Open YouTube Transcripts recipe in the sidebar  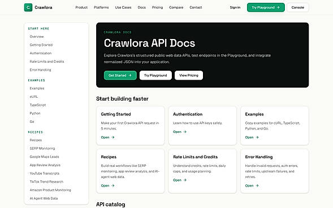[45, 174]
